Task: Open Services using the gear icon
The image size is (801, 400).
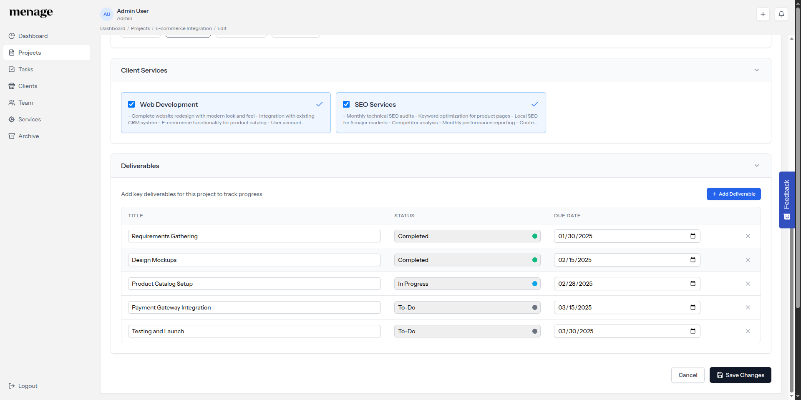Action: 12,119
